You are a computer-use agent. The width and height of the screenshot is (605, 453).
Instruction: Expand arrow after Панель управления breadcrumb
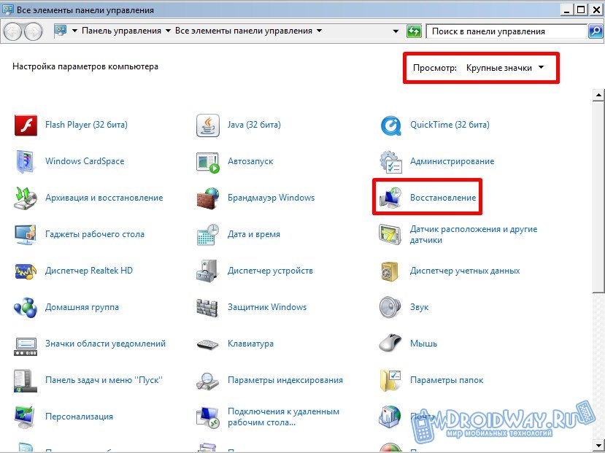click(x=168, y=31)
